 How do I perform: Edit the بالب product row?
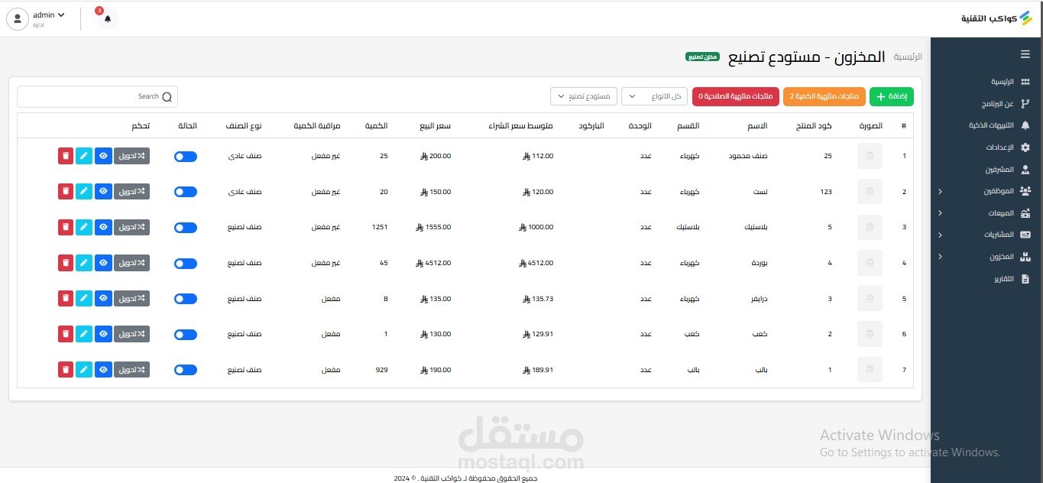coord(84,370)
